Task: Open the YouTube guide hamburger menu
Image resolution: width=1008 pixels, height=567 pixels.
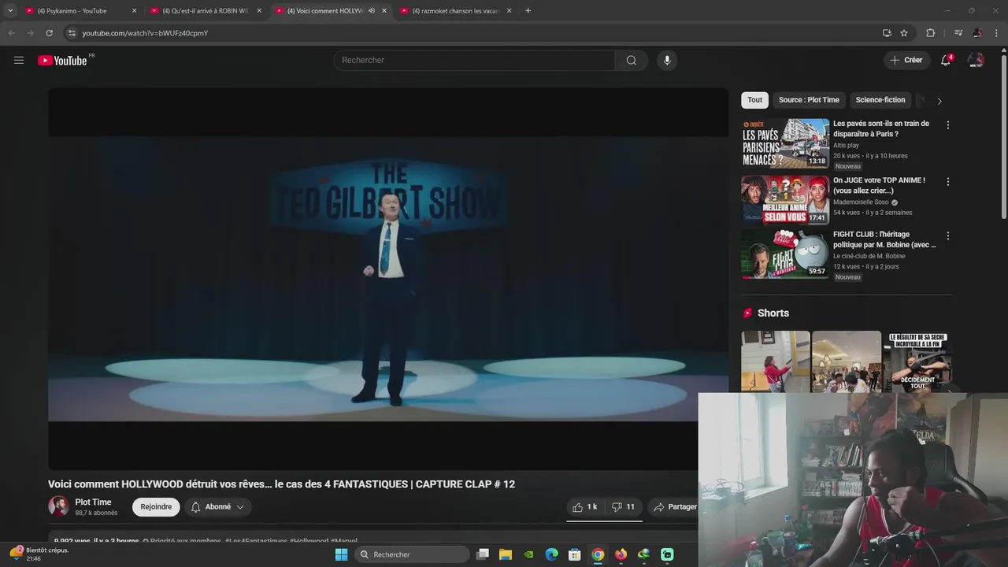Action: click(19, 60)
